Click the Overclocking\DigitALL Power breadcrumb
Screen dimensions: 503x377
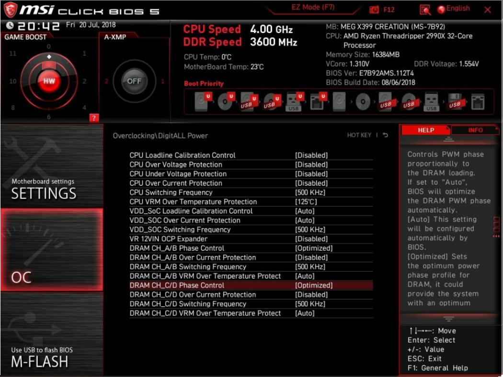(x=160, y=135)
